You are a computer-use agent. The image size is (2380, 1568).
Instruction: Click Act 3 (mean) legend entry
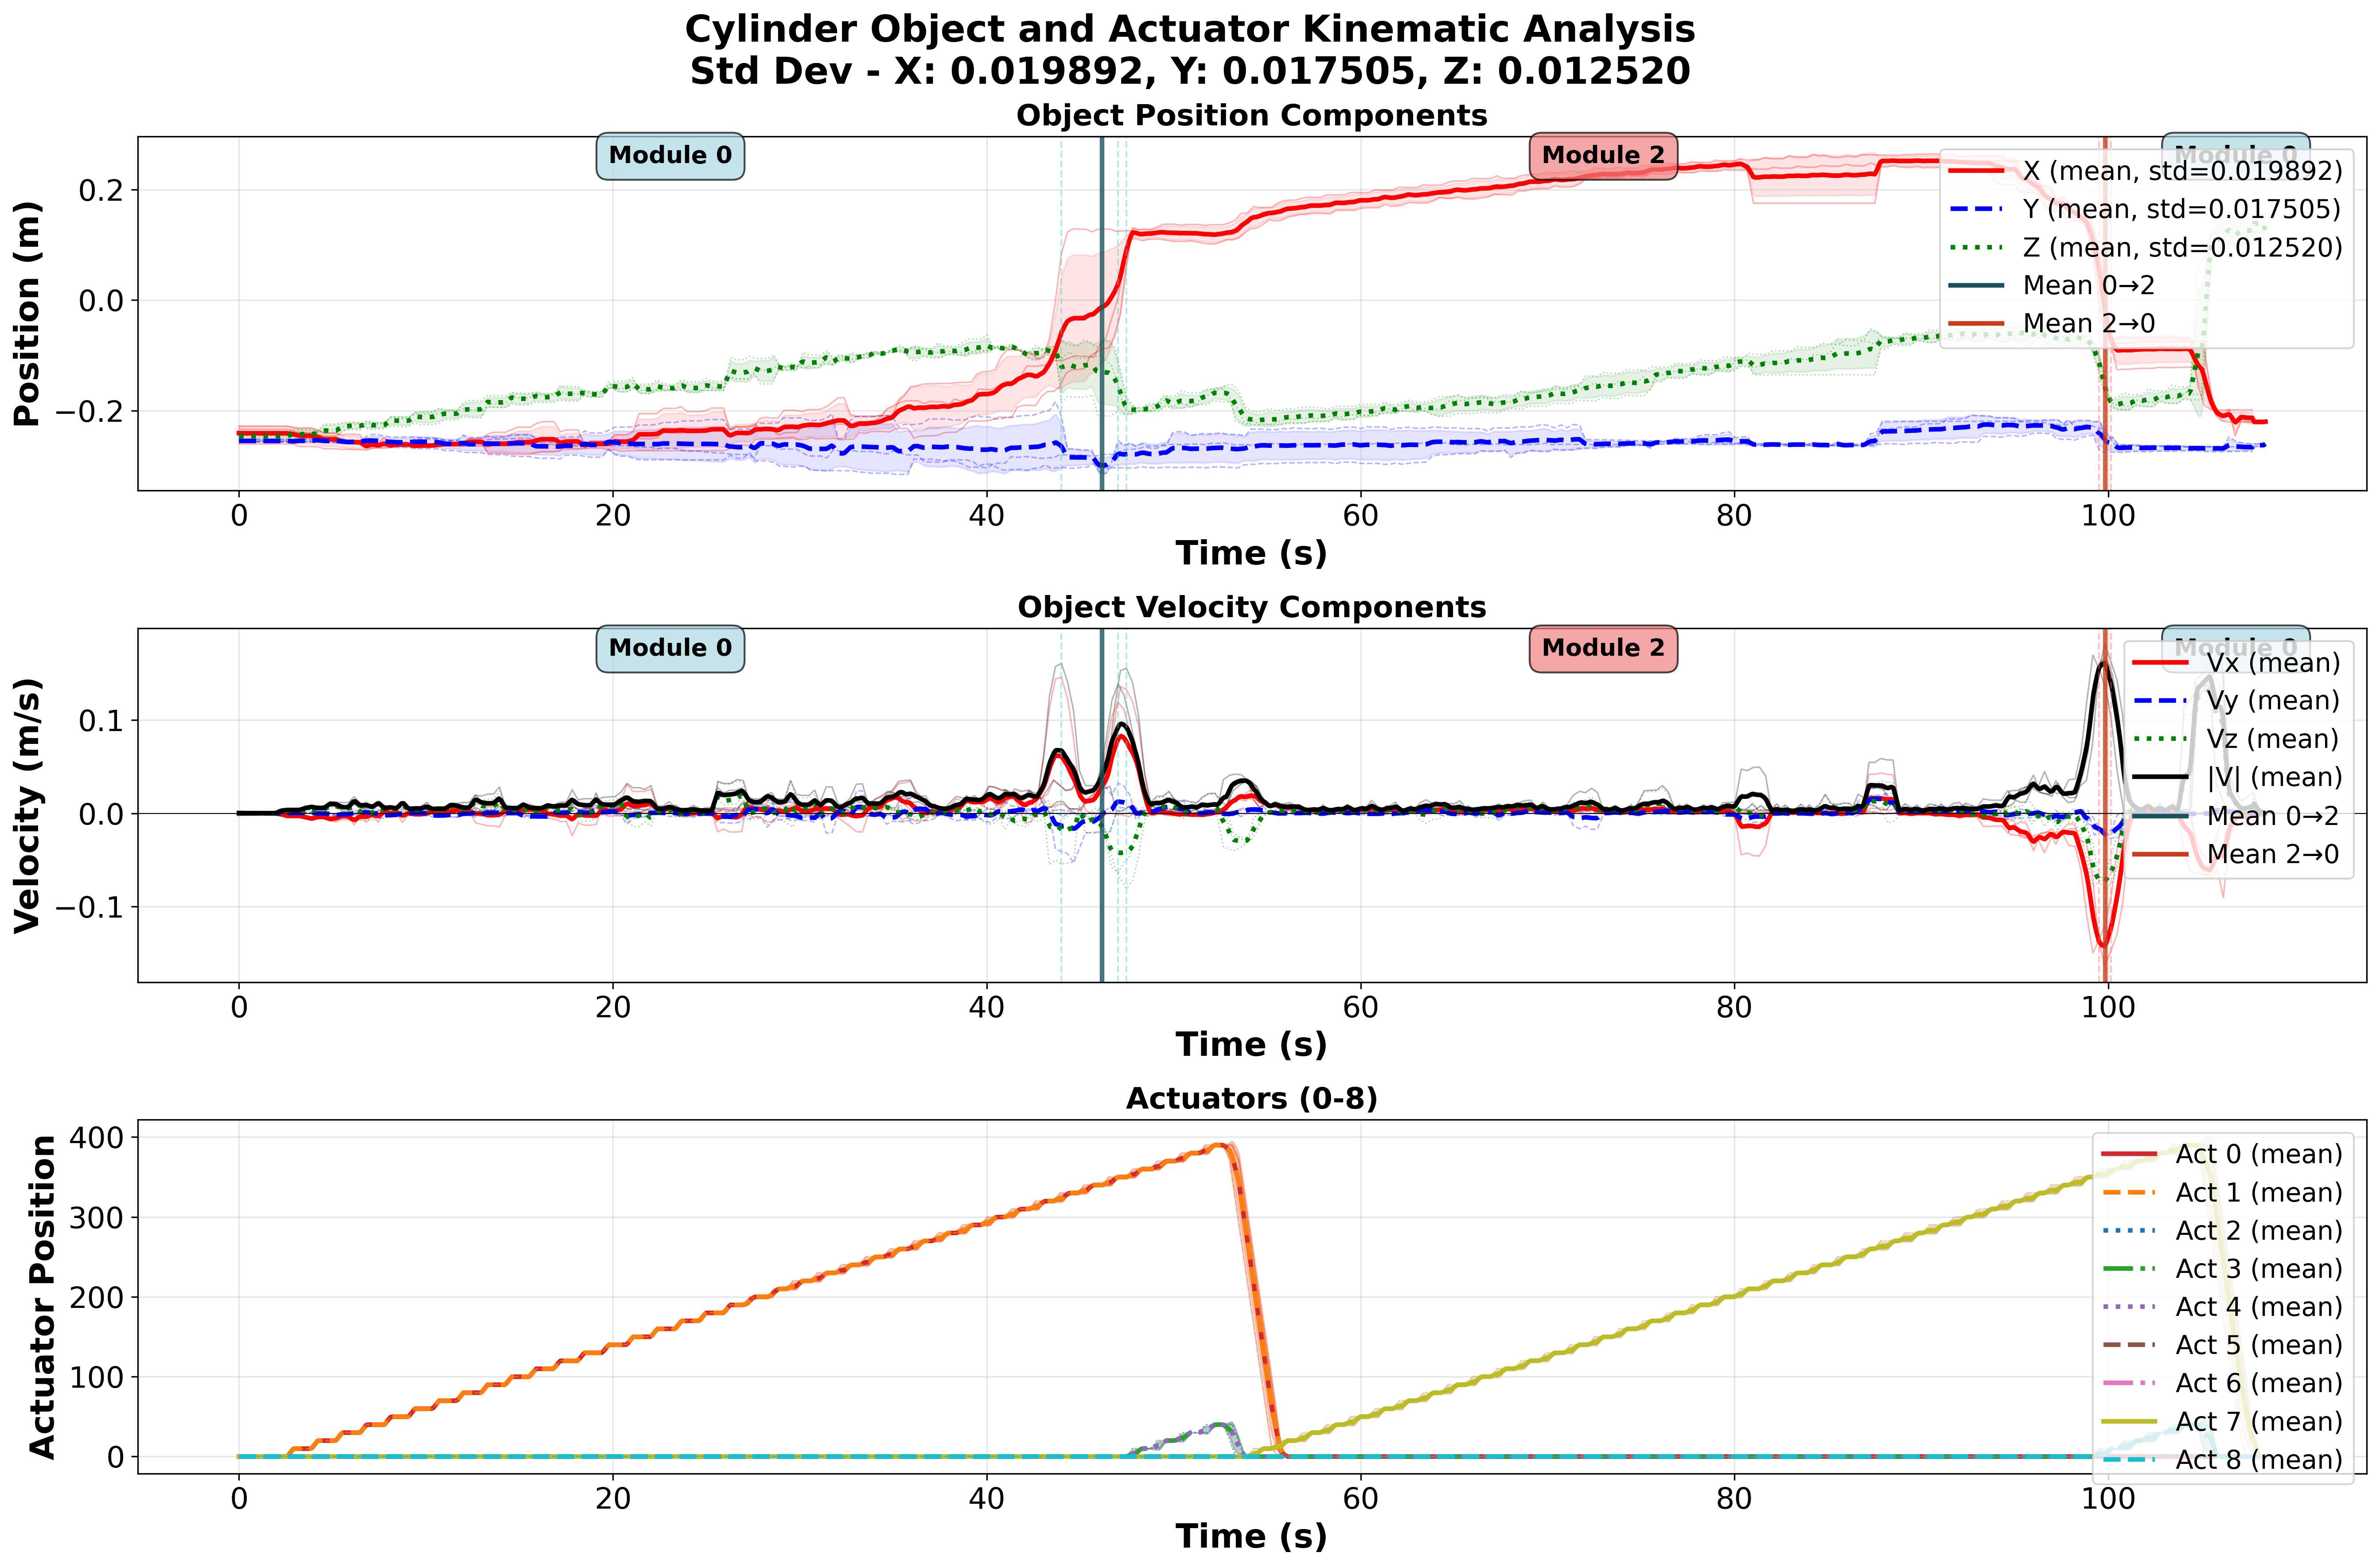[x=2258, y=1269]
